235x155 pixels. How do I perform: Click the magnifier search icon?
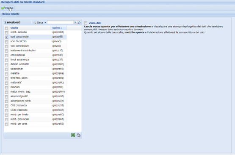pos(79,22)
